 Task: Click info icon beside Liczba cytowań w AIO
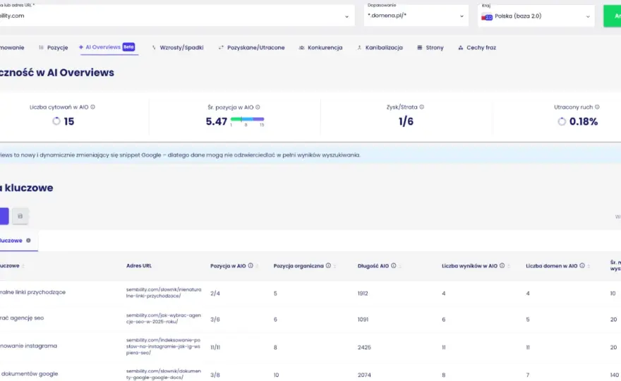[92, 107]
